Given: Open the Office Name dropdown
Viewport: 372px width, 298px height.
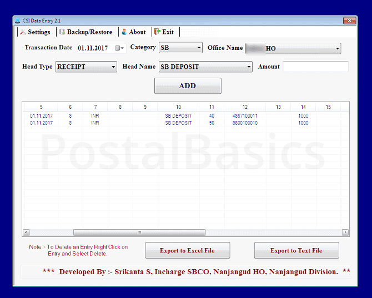Looking at the screenshot, I should [x=337, y=49].
